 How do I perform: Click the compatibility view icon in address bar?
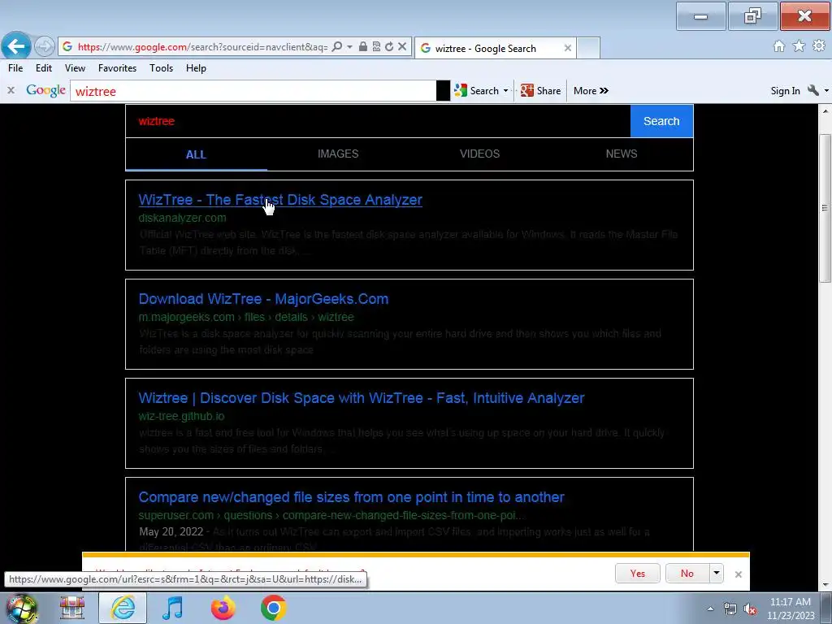tap(376, 46)
